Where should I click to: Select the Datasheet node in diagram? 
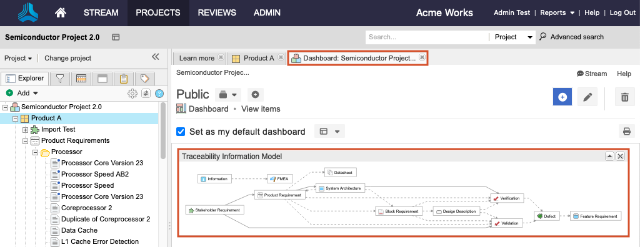click(x=341, y=172)
